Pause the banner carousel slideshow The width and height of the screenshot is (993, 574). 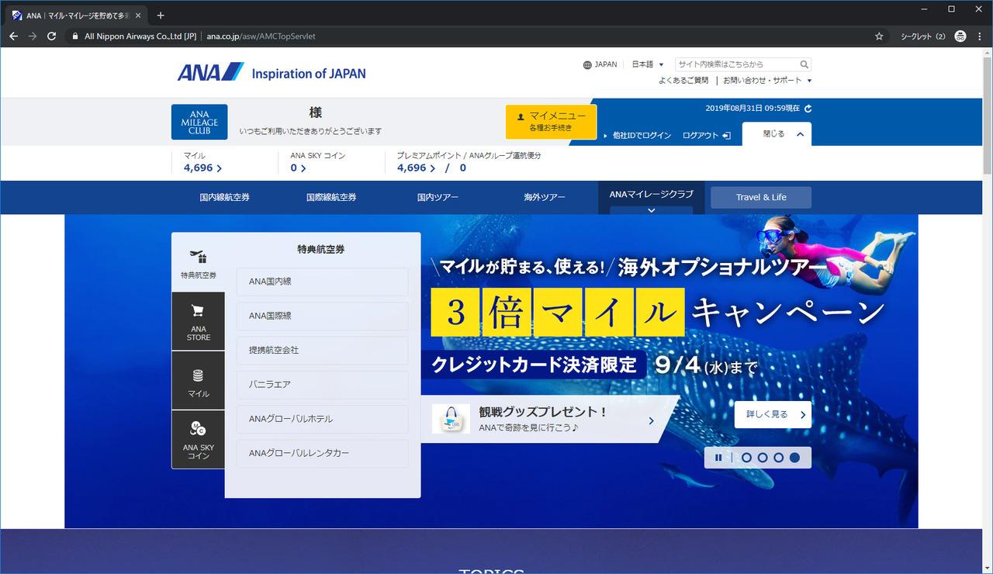[x=718, y=458]
